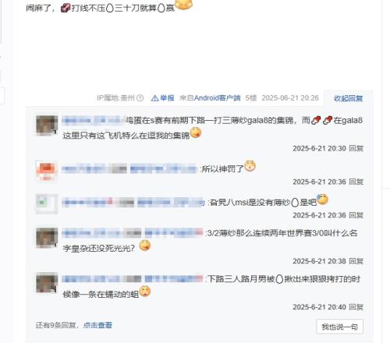Image resolution: width=390 pixels, height=343 pixels.
Task: Open the green-icon avatar of the msi reply
Action: coord(47,203)
